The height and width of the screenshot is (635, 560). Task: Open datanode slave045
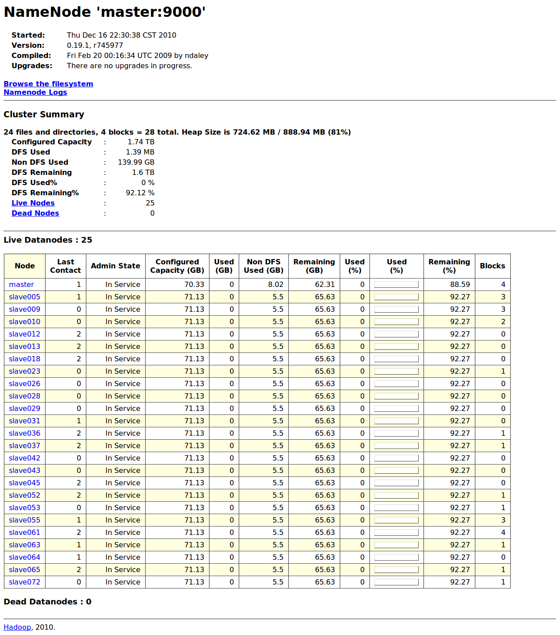(24, 483)
